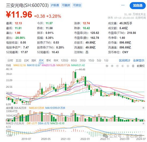This screenshot has height=142, width=147.
Task: Click the chart reset (undo arrow) icon
Action: click(x=107, y=66)
